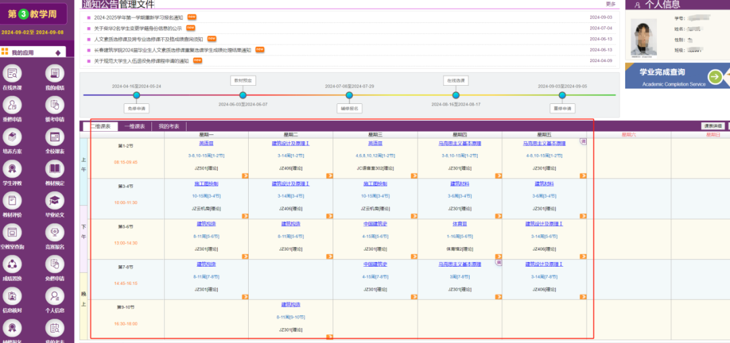Open notice 2024-2025学年第一学期重新学习报名通知
This screenshot has width=730, height=343.
click(x=139, y=17)
